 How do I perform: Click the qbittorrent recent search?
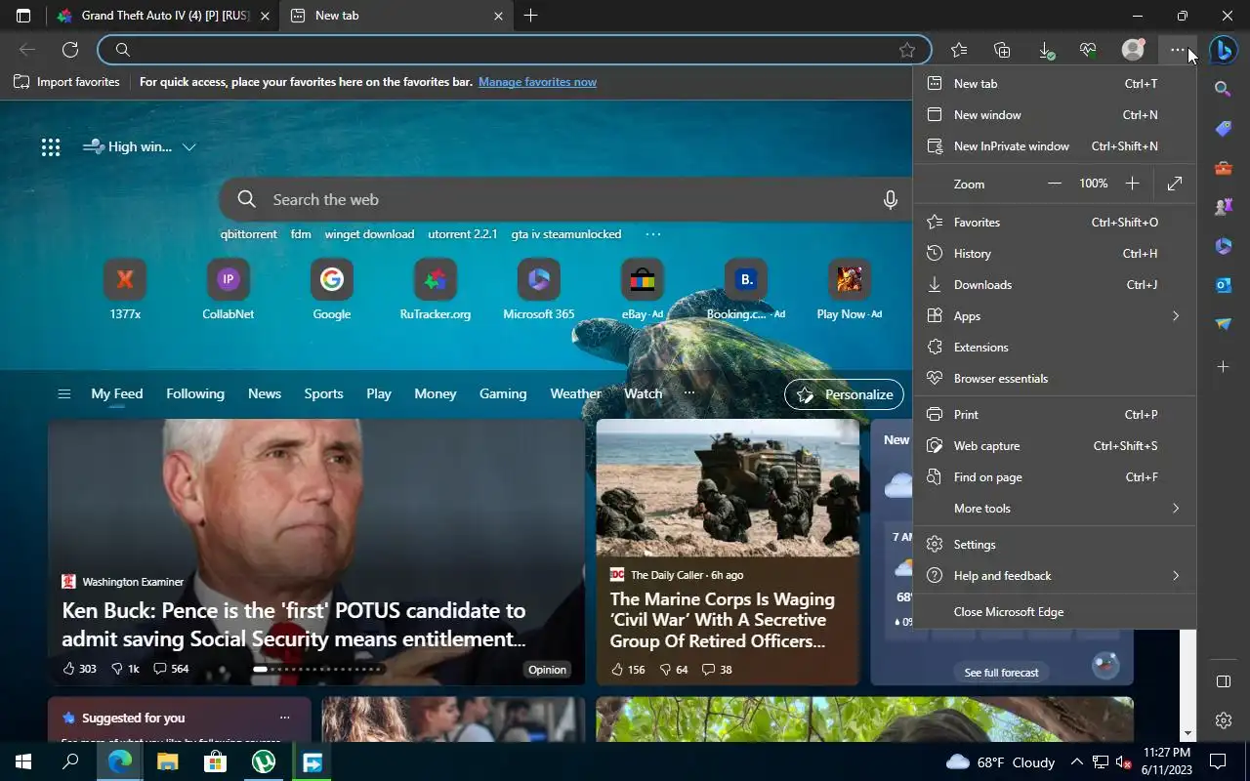point(248,234)
